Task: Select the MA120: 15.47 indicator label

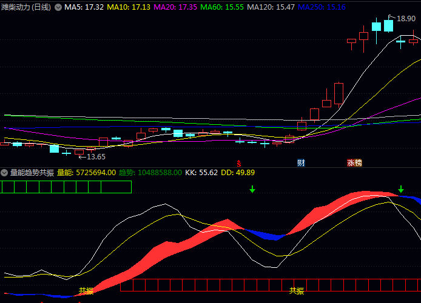Action: (271, 7)
